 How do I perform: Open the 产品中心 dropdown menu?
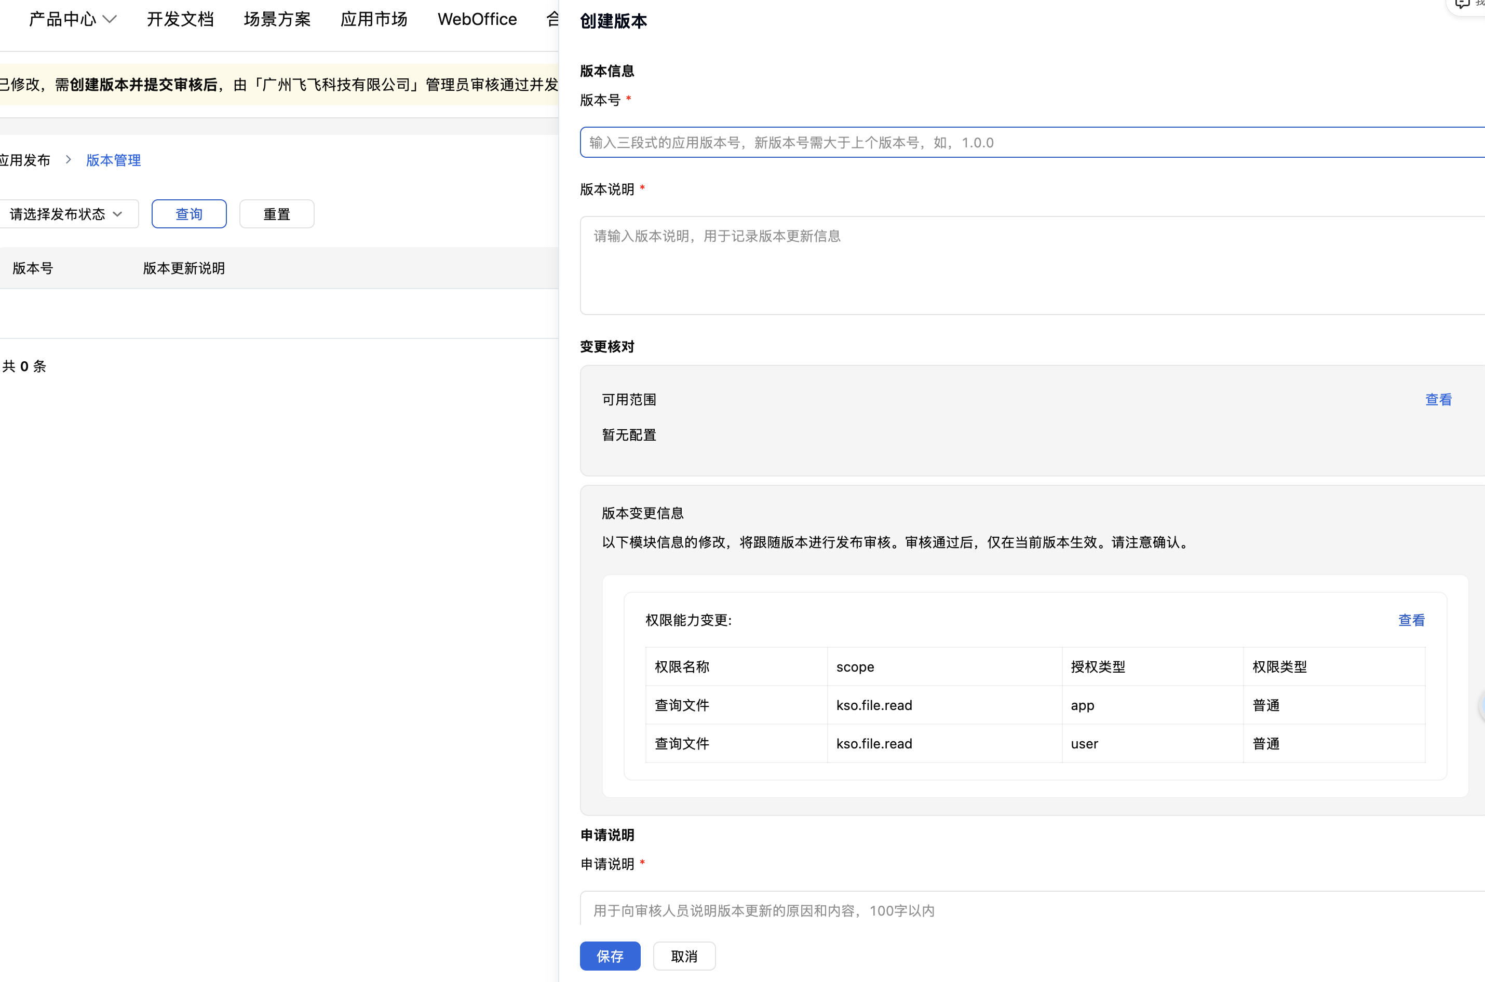(x=73, y=19)
